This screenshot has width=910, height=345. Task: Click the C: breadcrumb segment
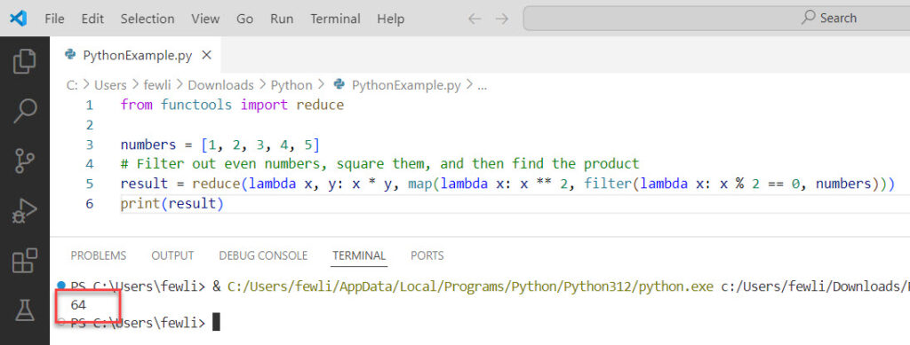[72, 85]
